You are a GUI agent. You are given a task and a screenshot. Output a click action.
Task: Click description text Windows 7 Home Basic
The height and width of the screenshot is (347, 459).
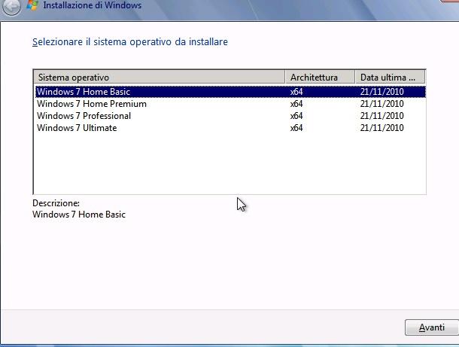[79, 215]
